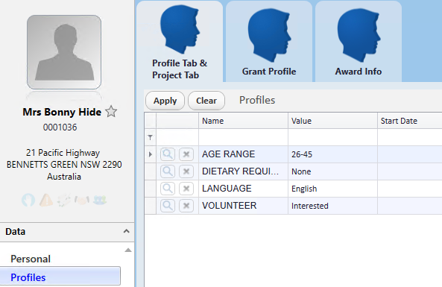Delete the DIETARY REQUI... profile row
This screenshot has height=287, width=442.
point(186,171)
